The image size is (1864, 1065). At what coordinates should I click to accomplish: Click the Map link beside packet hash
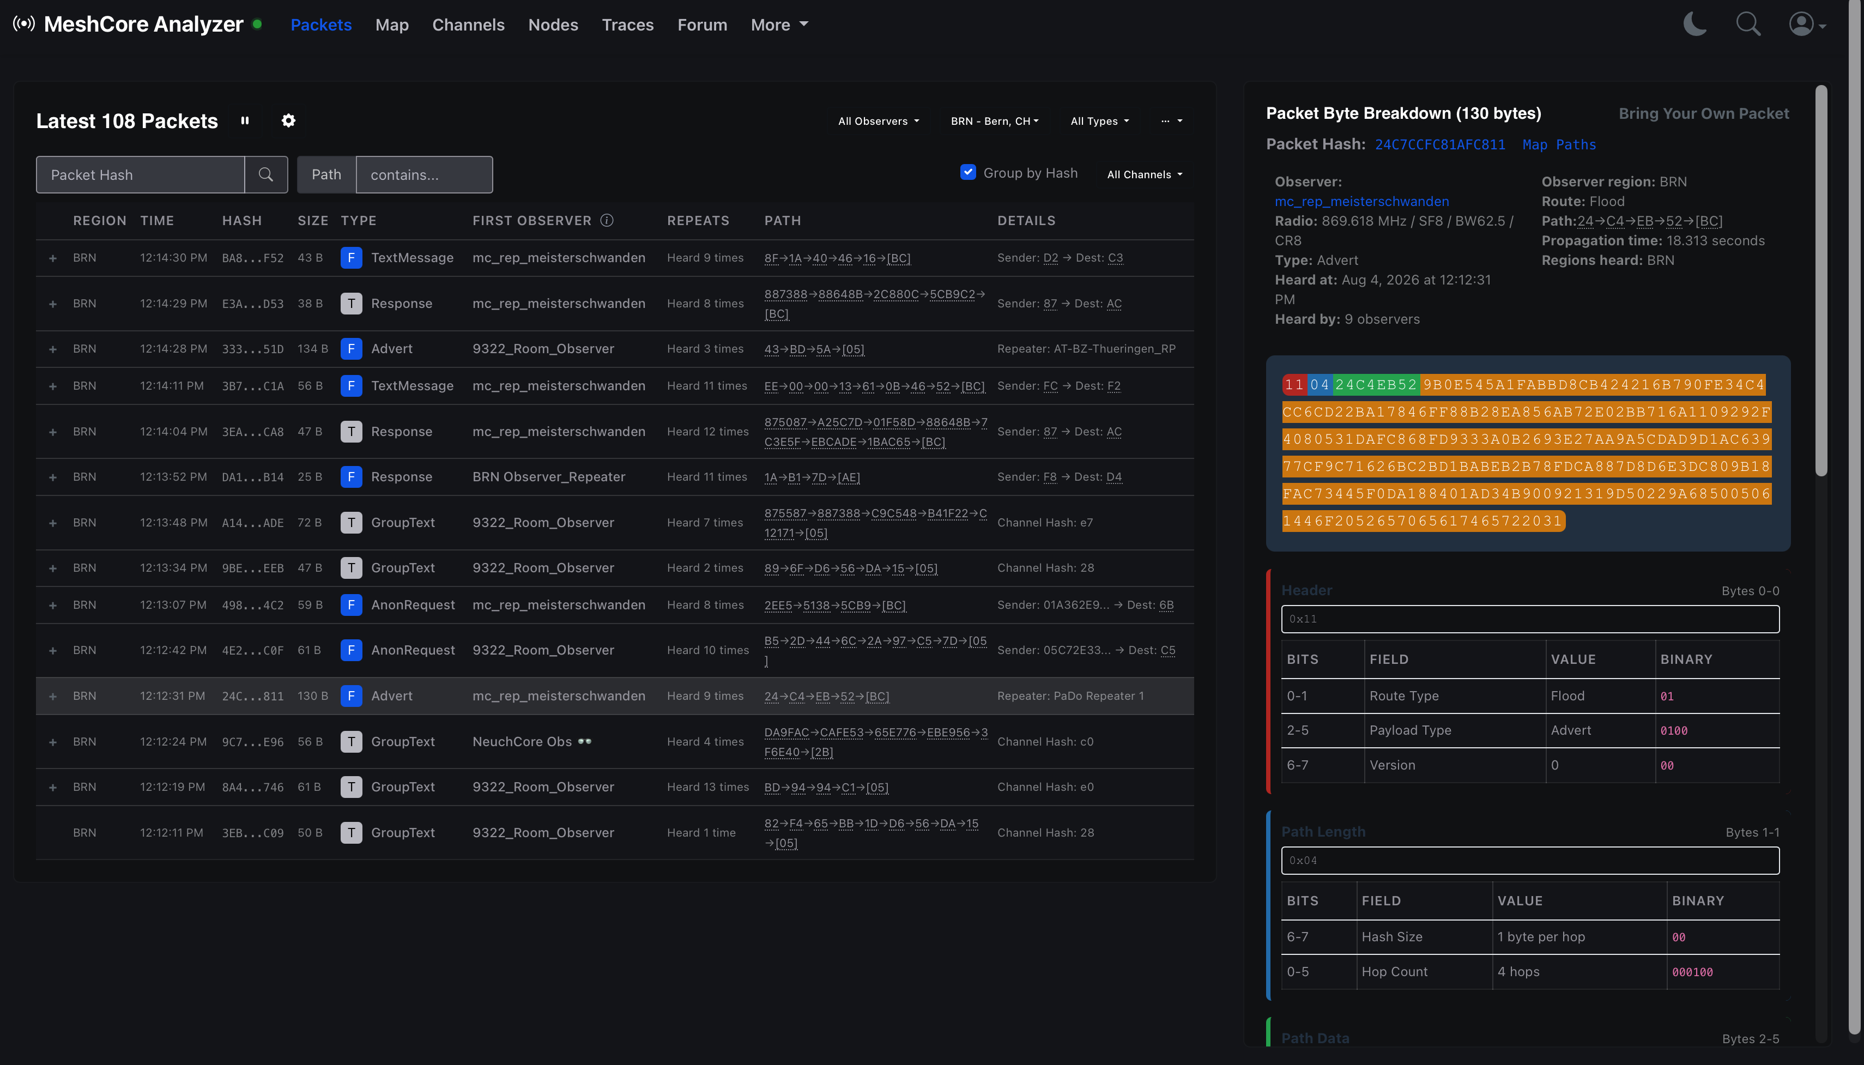tap(1535, 145)
